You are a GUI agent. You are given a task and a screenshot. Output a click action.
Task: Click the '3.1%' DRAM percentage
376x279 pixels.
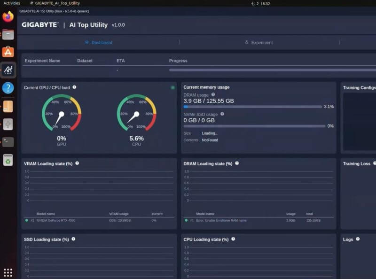tap(329, 107)
